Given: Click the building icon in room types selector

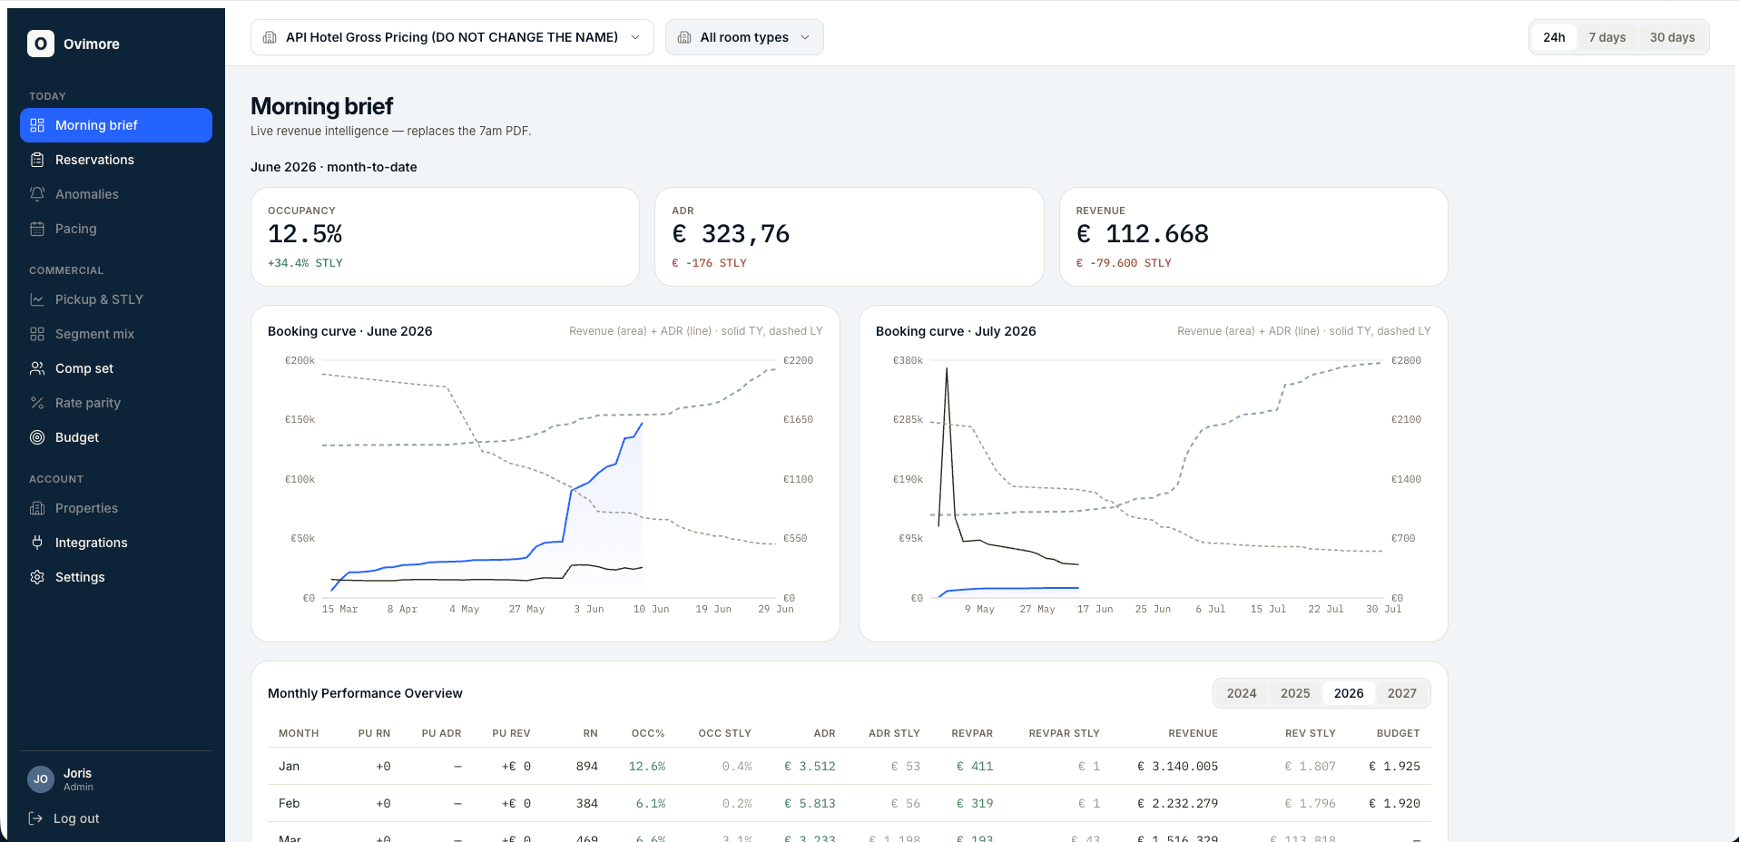Looking at the screenshot, I should tap(684, 37).
